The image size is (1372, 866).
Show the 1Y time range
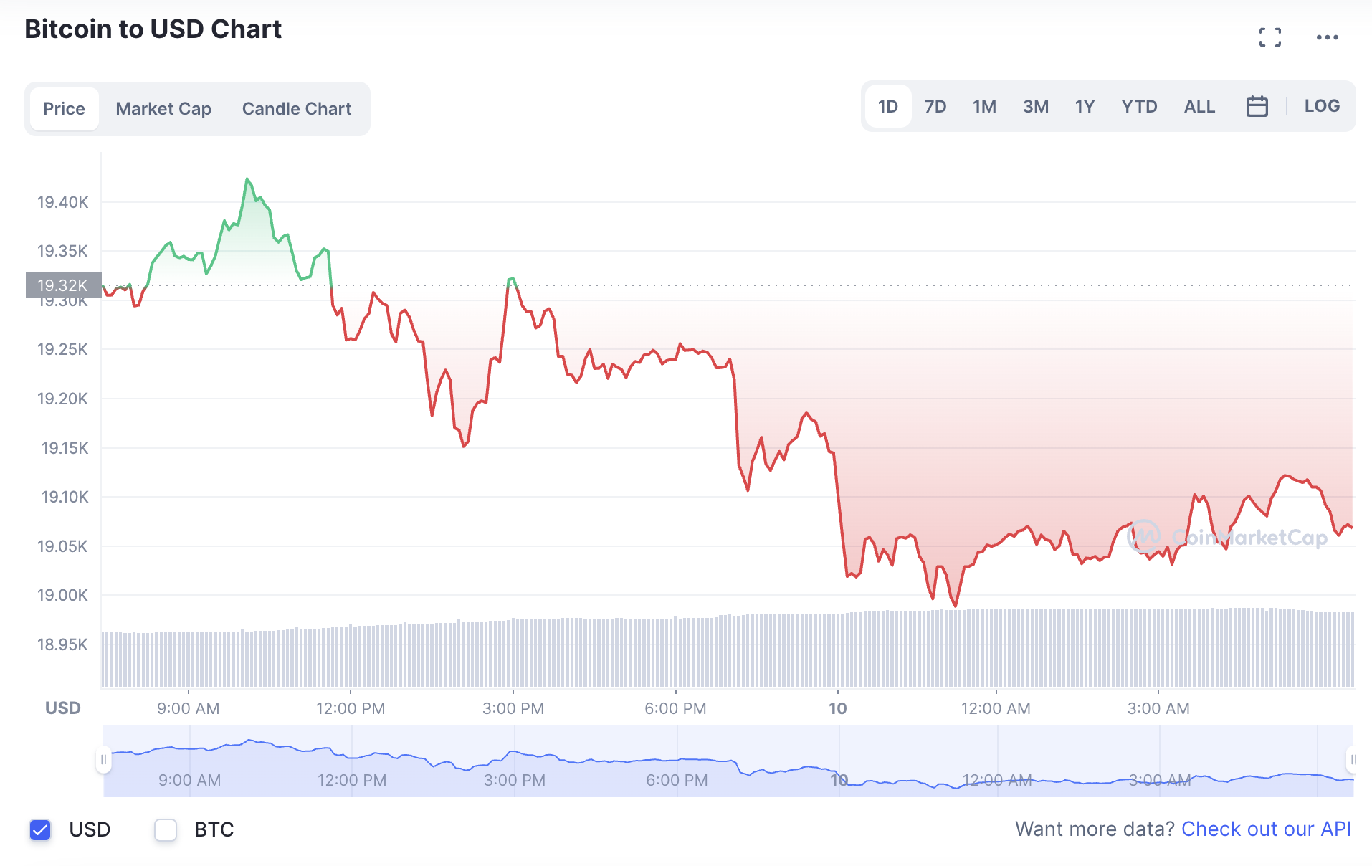tap(1085, 107)
